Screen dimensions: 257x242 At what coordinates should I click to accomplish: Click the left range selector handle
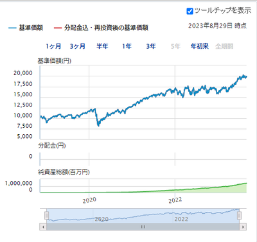coord(46,216)
